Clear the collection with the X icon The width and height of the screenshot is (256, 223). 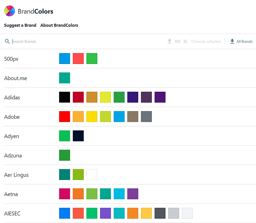coord(185,41)
